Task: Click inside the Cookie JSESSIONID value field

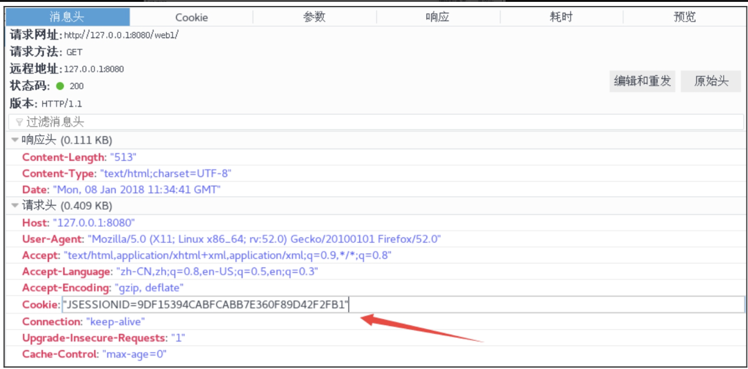Action: click(403, 305)
